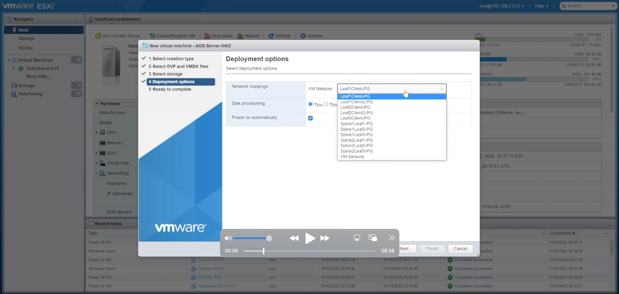
Task: Select Leaf1Client-PG in the network dropdown list
Action: coord(391,96)
